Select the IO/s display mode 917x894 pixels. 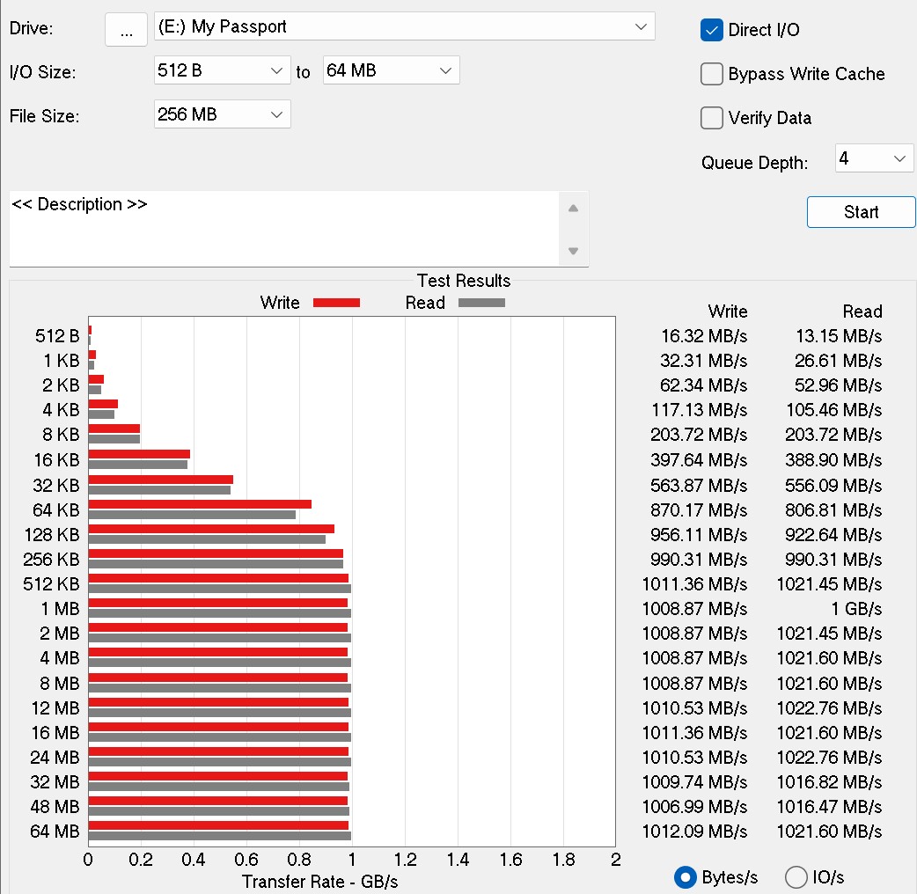coord(796,877)
